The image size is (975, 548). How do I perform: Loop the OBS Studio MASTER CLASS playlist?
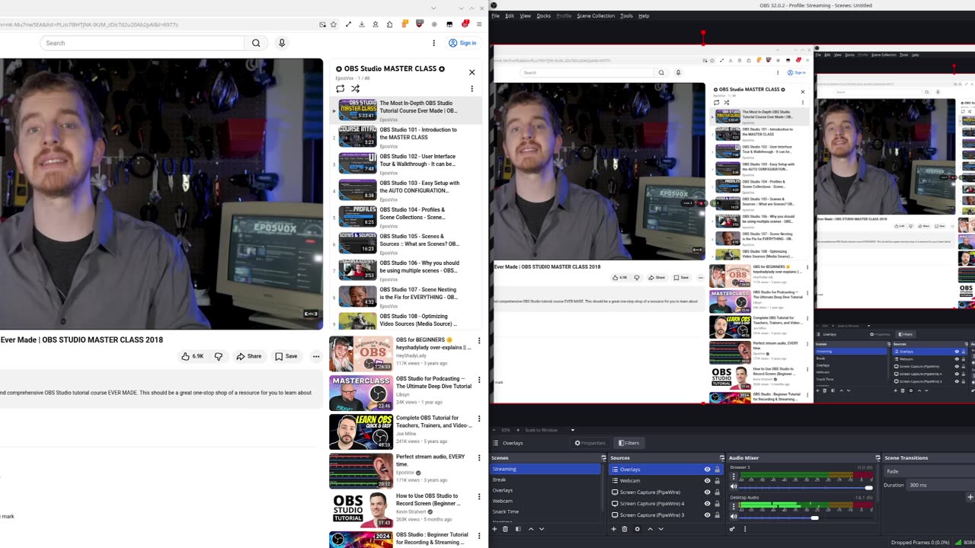point(340,88)
